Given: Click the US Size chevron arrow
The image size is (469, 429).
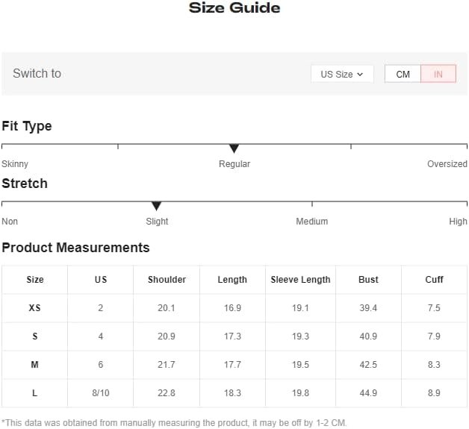Looking at the screenshot, I should (x=360, y=75).
